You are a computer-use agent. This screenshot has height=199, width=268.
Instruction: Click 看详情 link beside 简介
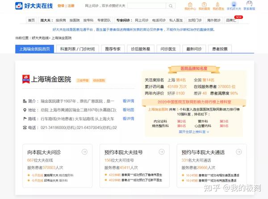[128, 101]
